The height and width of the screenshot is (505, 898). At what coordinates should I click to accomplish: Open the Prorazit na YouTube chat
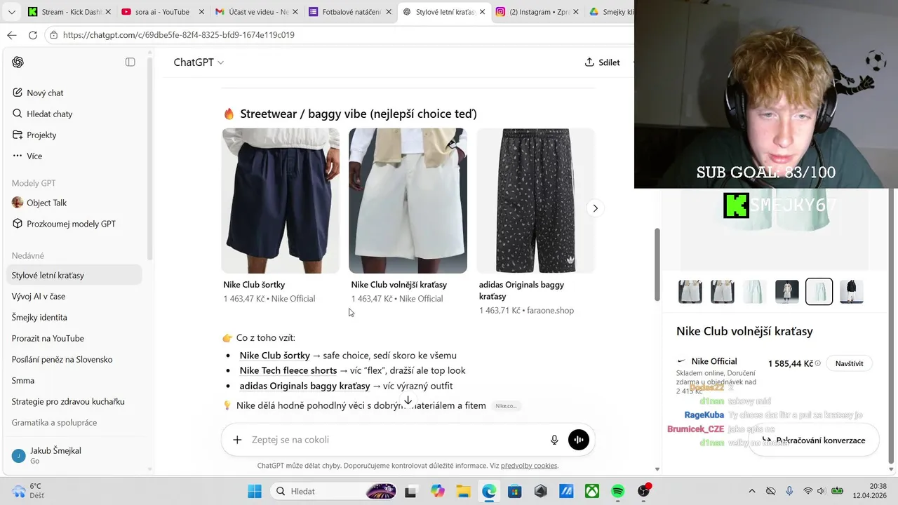point(48,338)
